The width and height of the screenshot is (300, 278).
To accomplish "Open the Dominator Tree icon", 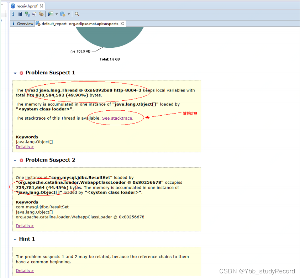I will pos(27,14).
